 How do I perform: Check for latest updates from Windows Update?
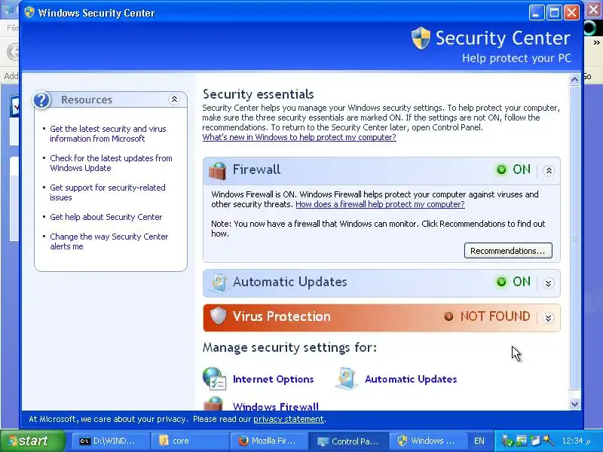(x=111, y=163)
